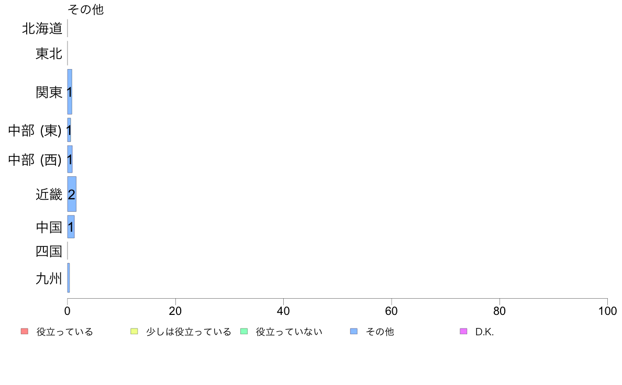Image resolution: width=622 pixels, height=385 pixels.
Task: Click the 中国 bar labeled 1
Action: pyautogui.click(x=71, y=227)
